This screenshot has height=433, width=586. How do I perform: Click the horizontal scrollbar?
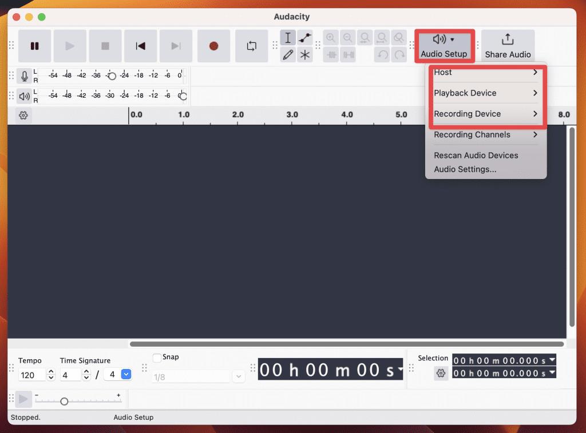coord(347,344)
